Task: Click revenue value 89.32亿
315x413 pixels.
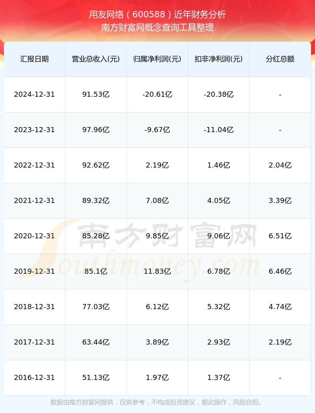Action: point(96,201)
